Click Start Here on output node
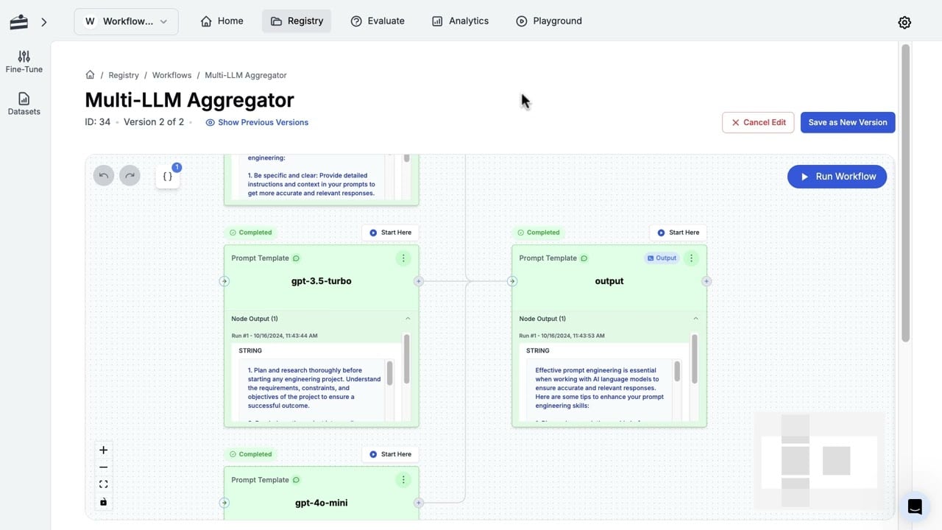Image resolution: width=942 pixels, height=530 pixels. [x=678, y=233]
